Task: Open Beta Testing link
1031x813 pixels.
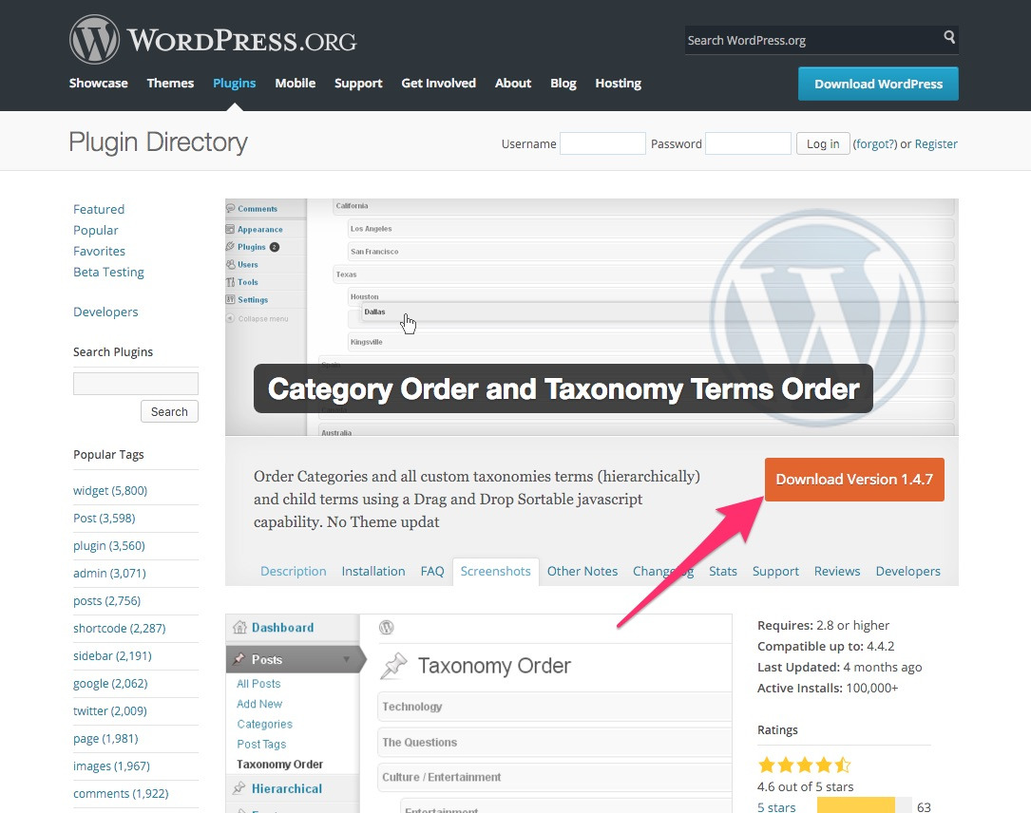Action: (x=108, y=272)
